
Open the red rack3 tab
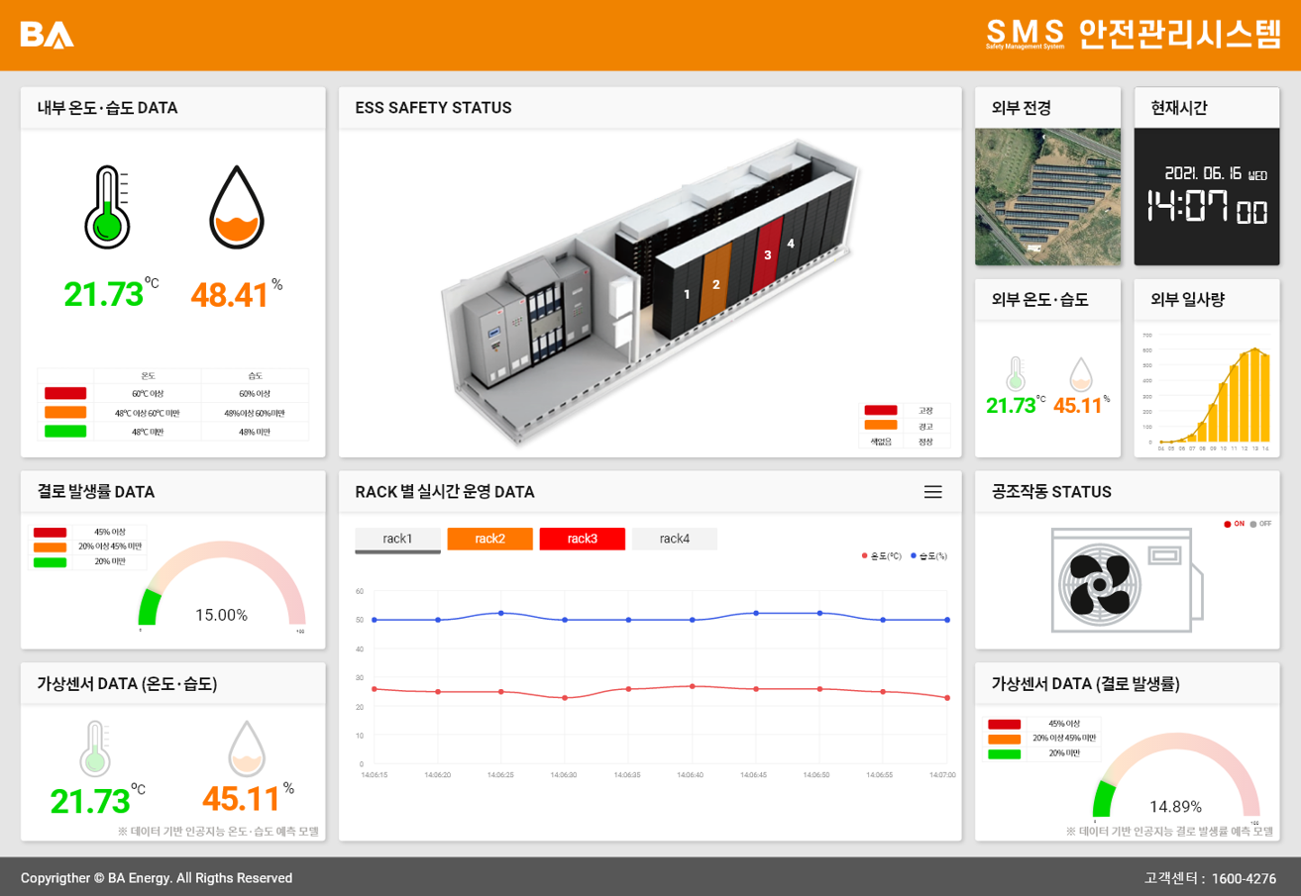tap(582, 539)
